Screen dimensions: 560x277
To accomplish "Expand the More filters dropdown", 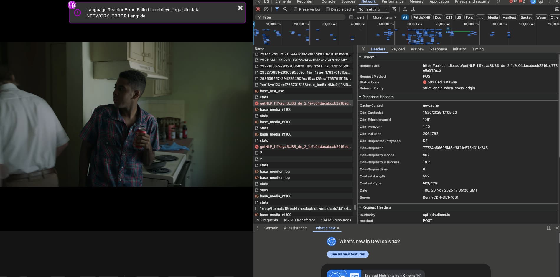I will tap(384, 17).
